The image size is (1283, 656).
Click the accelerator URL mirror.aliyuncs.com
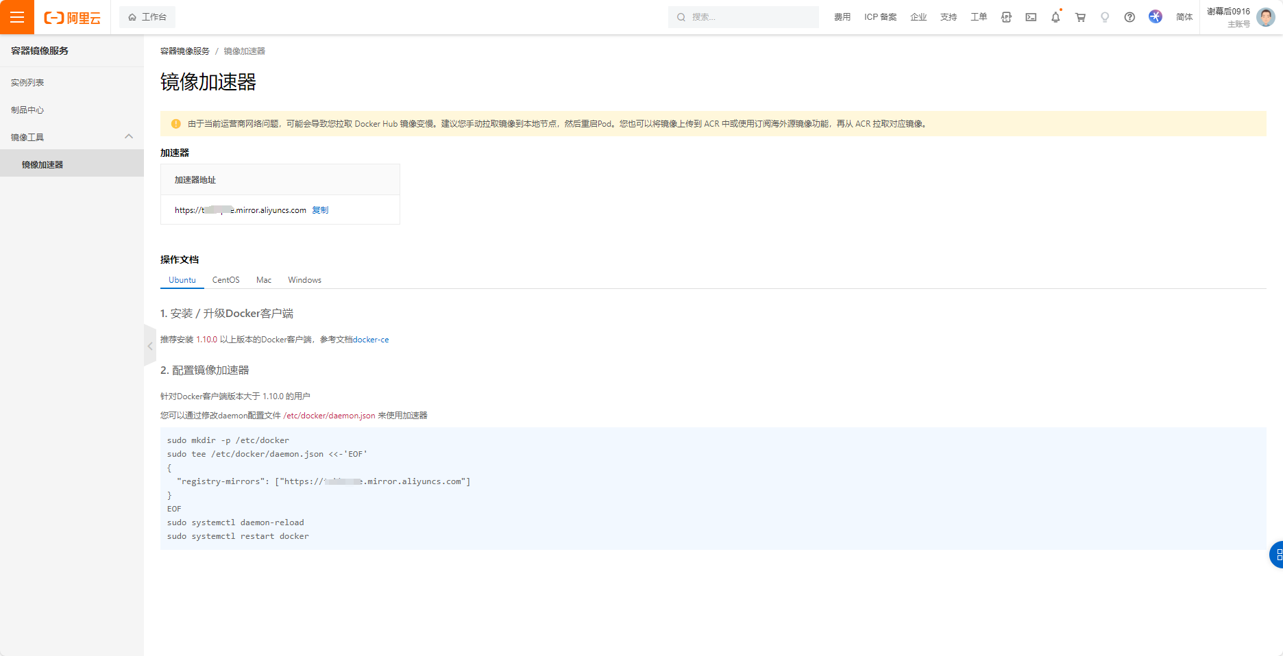[241, 210]
